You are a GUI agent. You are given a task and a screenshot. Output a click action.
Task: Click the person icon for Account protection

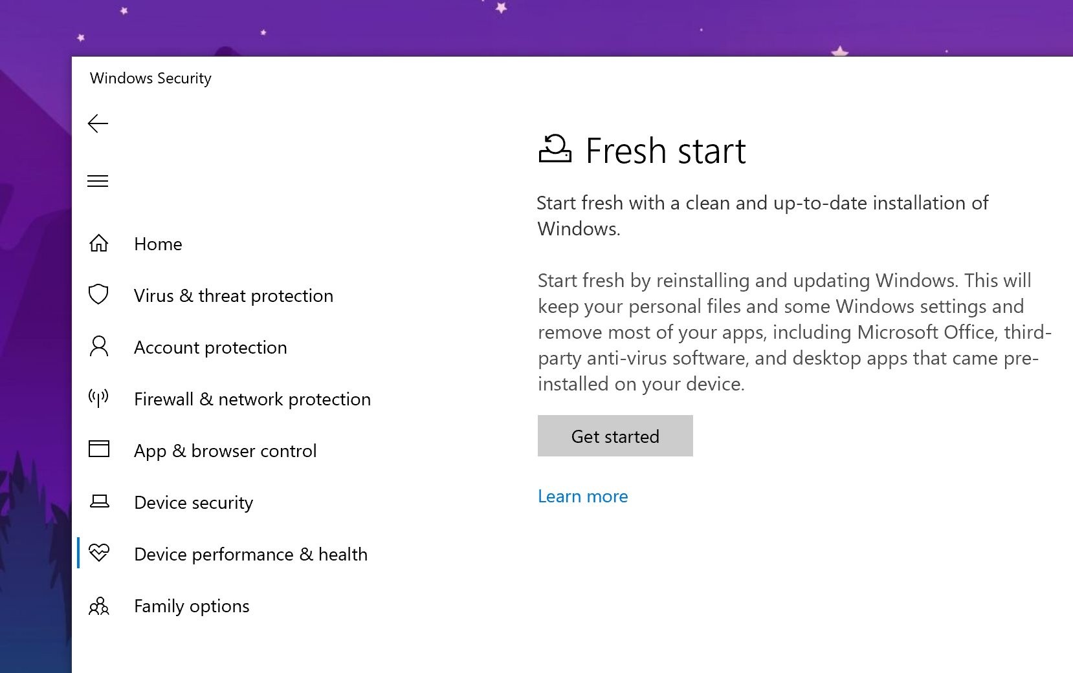[99, 346]
